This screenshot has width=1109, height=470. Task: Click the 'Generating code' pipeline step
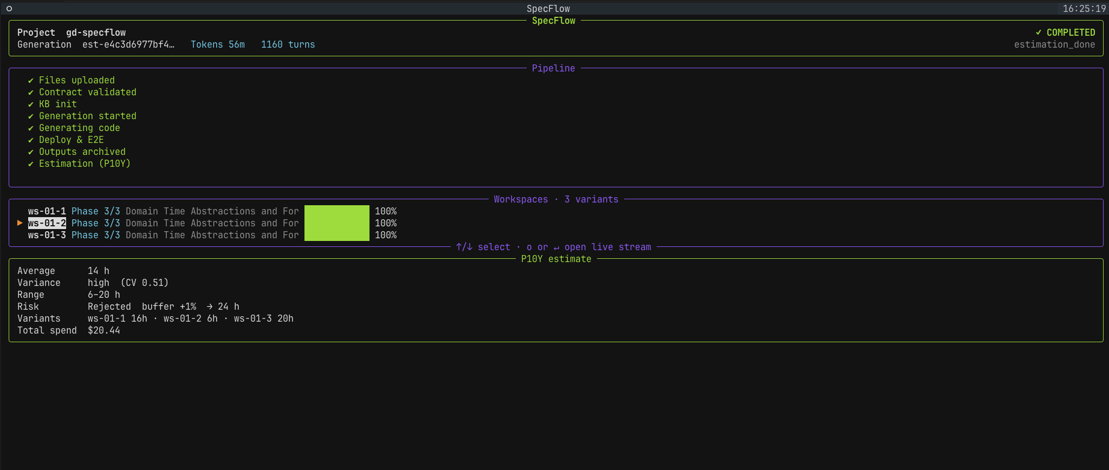coord(80,128)
